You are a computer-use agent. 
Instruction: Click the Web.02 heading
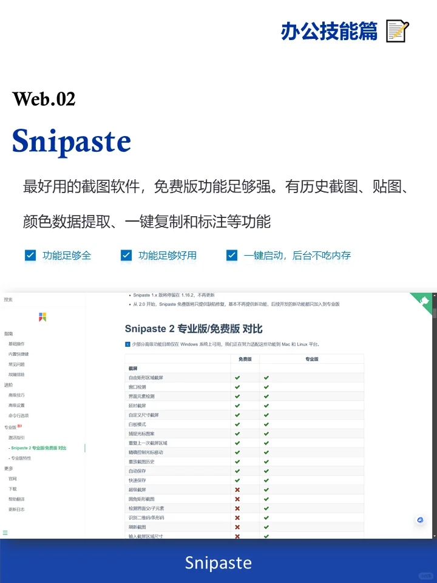click(44, 99)
